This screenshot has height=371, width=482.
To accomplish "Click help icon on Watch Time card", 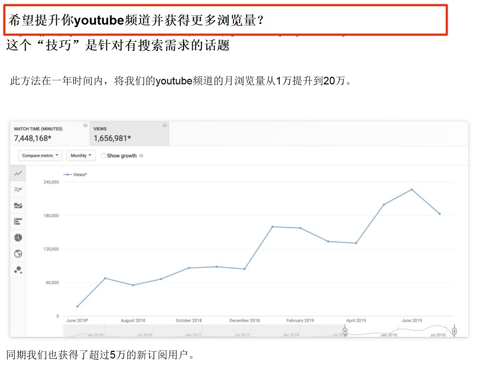I will click(85, 125).
